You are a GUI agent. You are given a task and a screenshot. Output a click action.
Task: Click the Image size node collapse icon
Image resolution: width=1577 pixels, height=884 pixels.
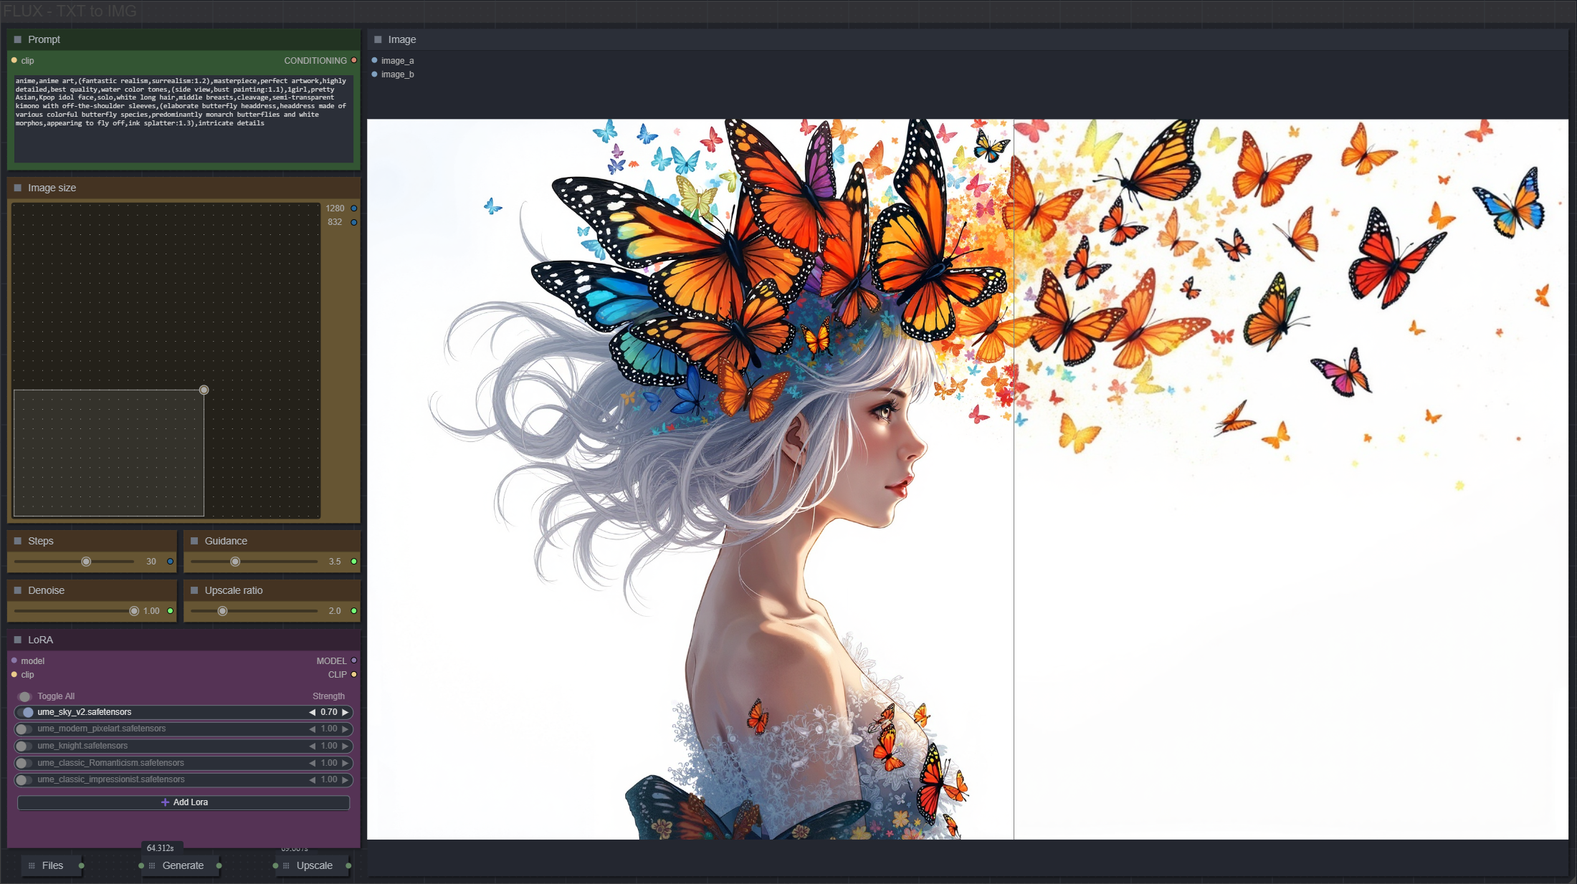[18, 188]
